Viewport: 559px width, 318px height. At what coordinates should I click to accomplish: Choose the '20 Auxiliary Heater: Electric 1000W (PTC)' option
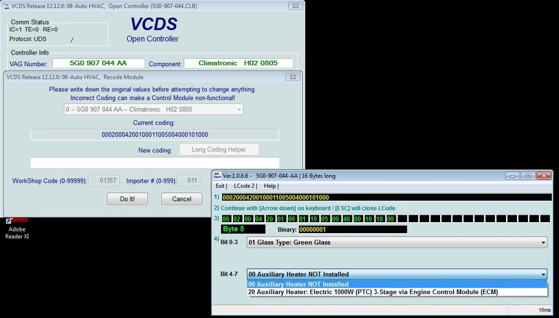(x=397, y=292)
